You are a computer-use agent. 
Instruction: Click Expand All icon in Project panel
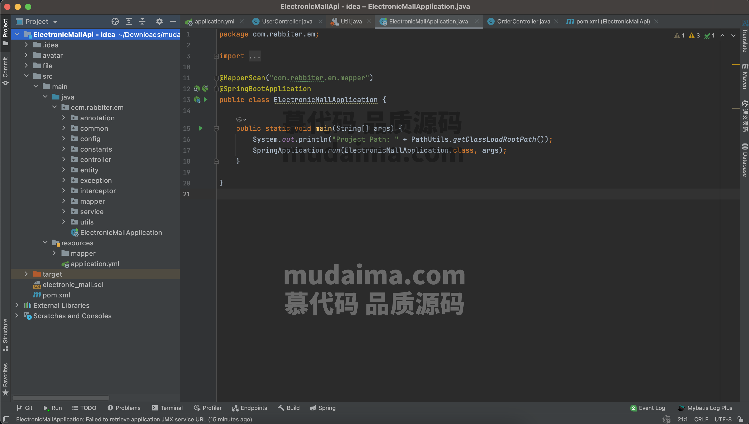[128, 21]
